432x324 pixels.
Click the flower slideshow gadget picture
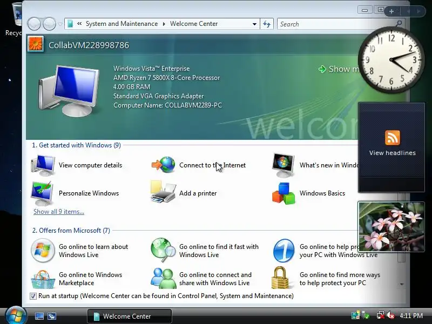pyautogui.click(x=391, y=226)
